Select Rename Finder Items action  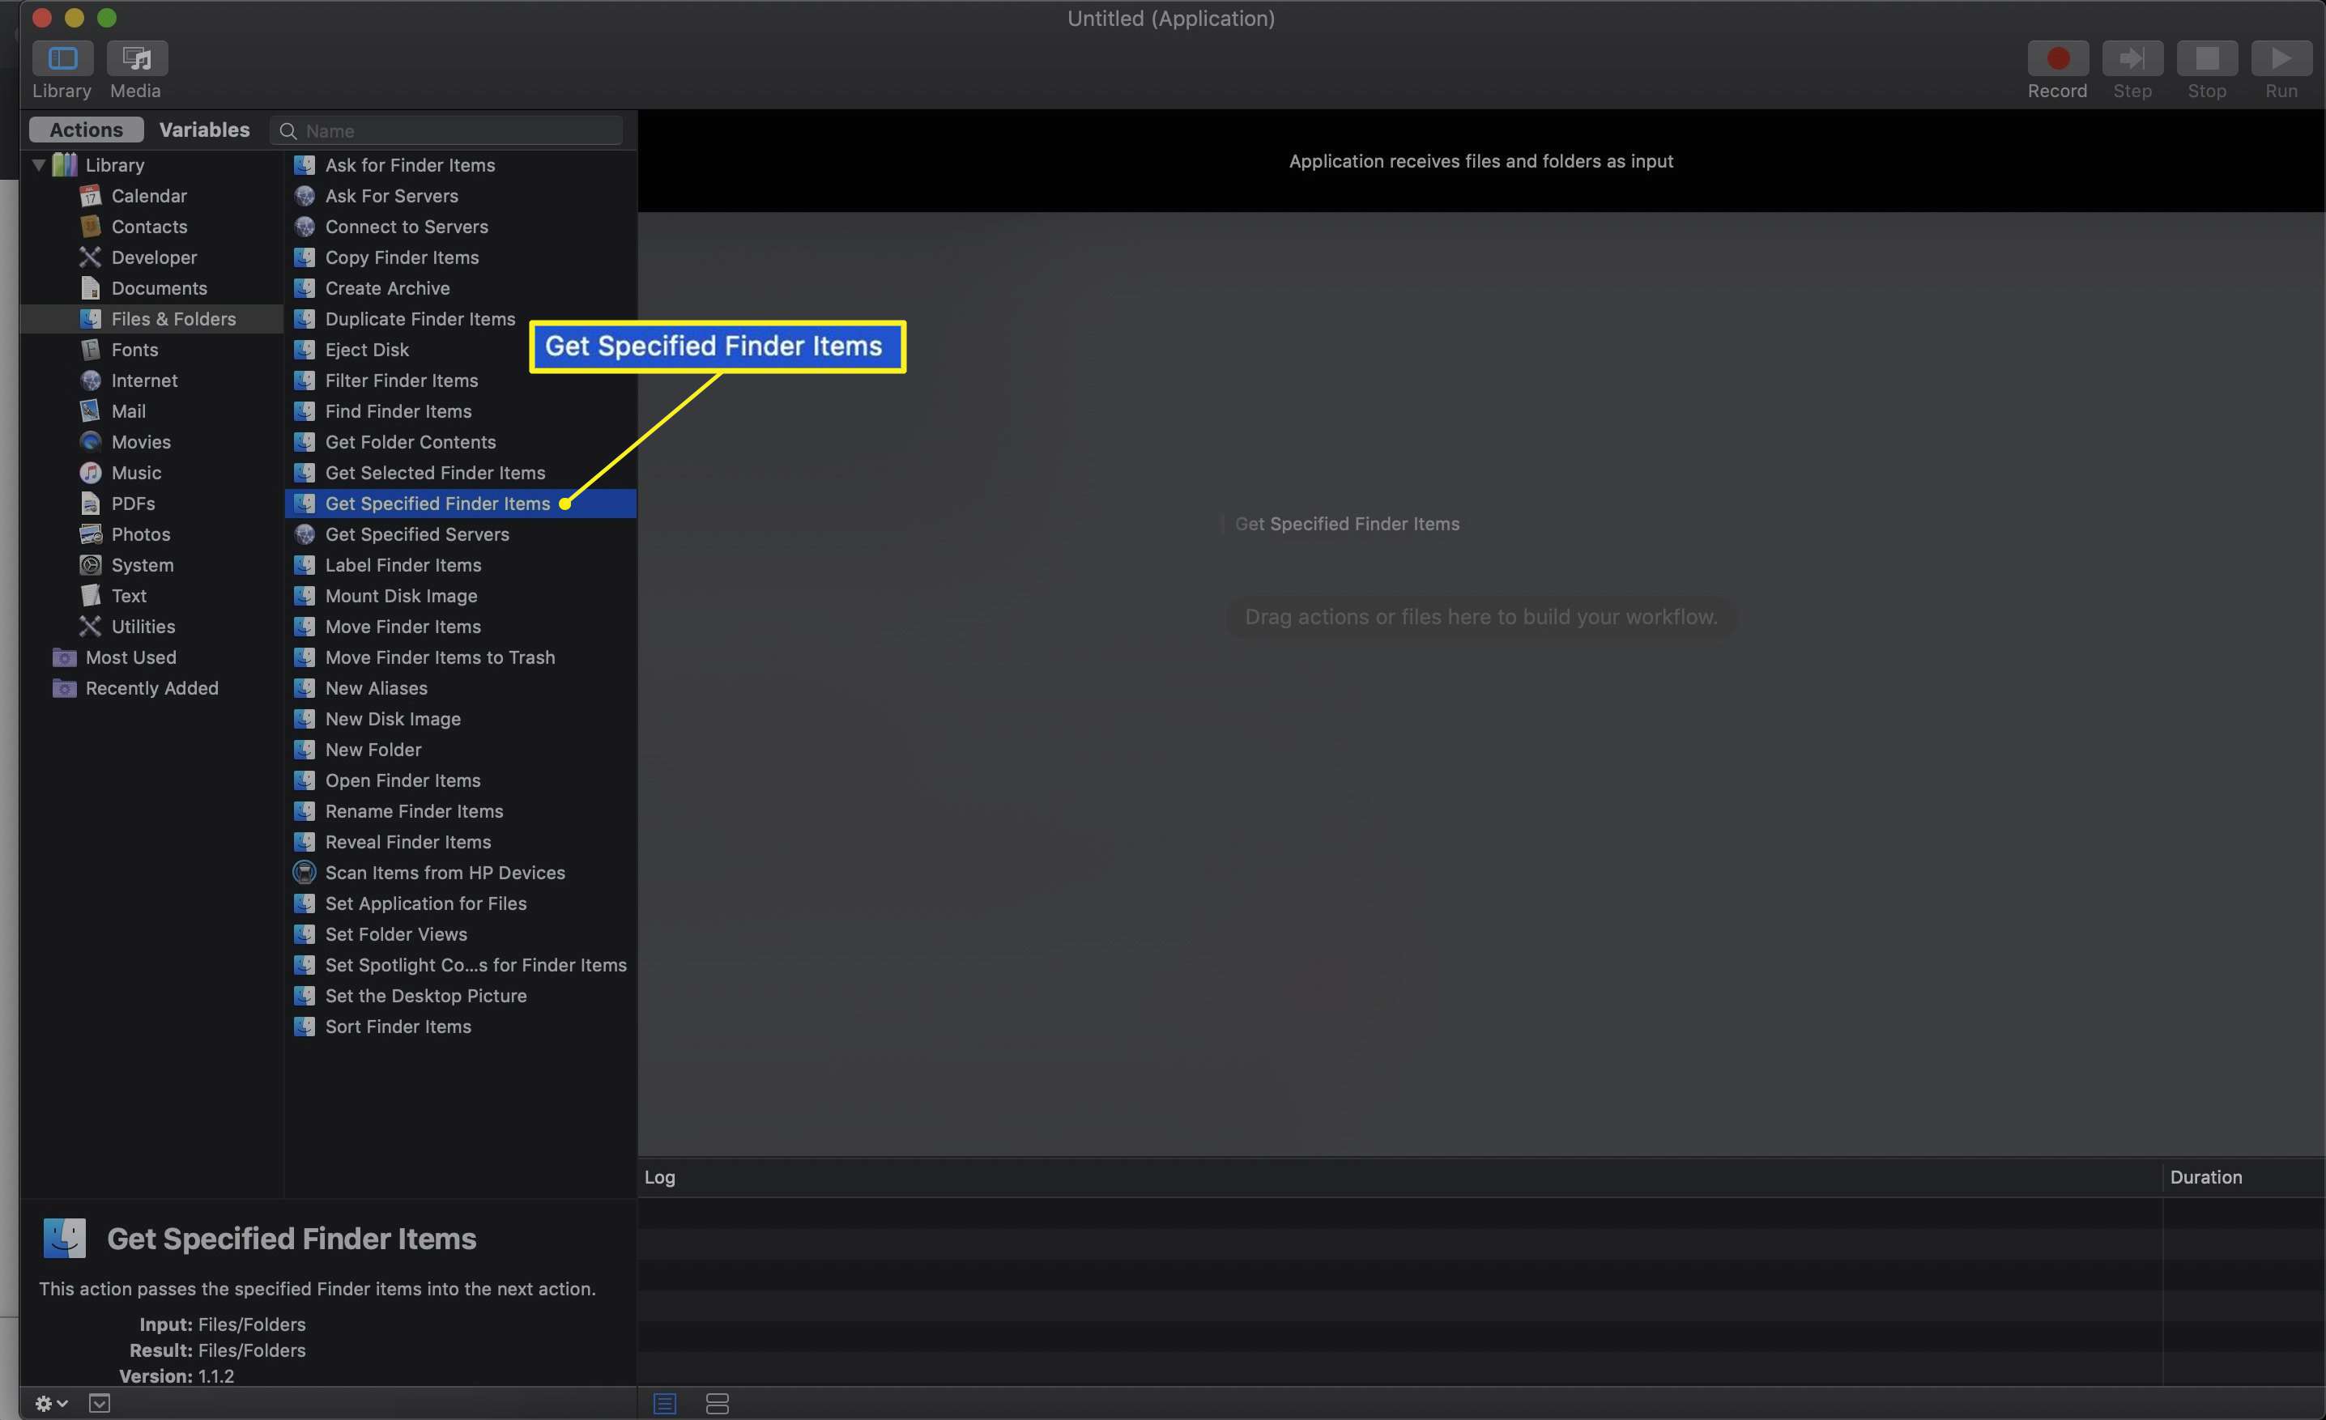coord(414,810)
